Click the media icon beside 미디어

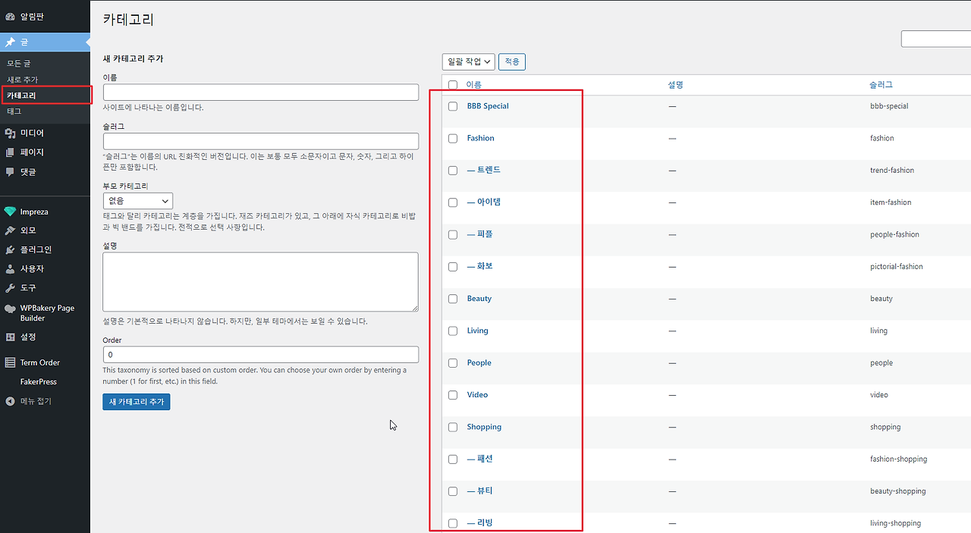(x=11, y=133)
